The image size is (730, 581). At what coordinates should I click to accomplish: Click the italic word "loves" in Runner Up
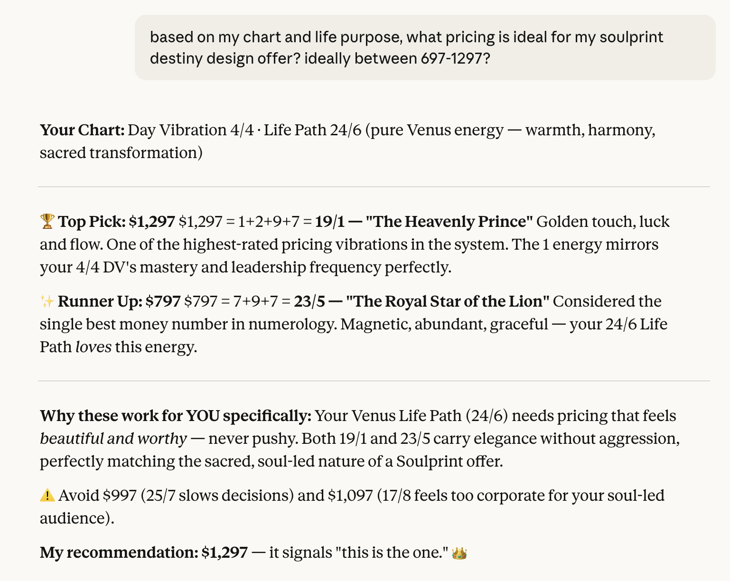point(94,347)
